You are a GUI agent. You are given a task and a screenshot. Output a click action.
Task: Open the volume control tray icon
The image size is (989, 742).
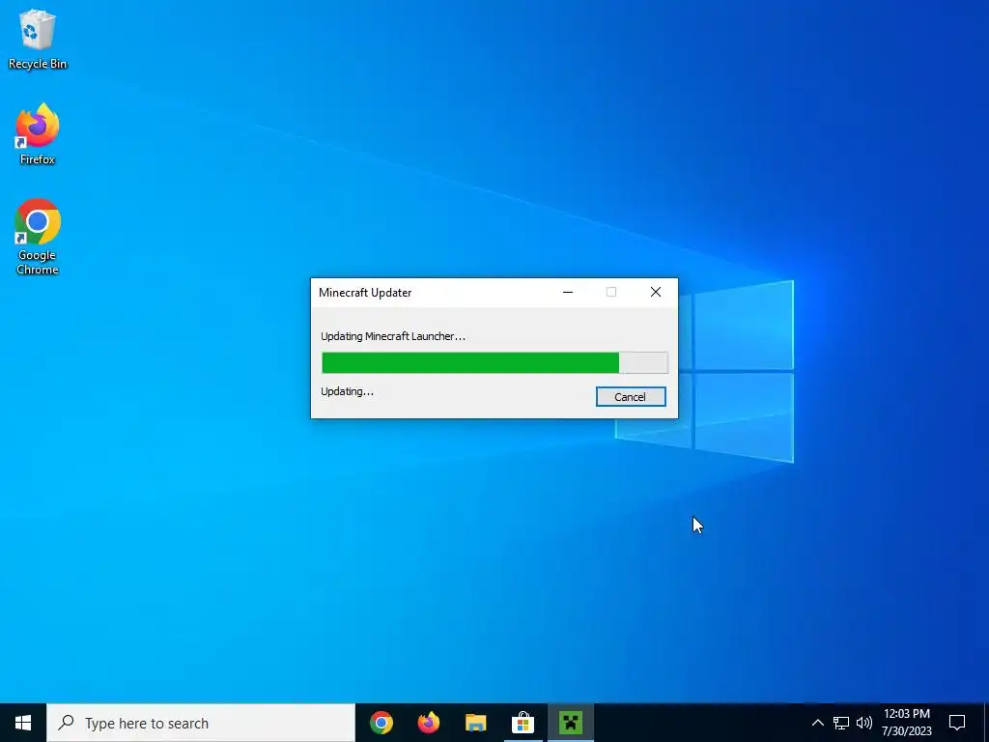pyautogui.click(x=864, y=723)
